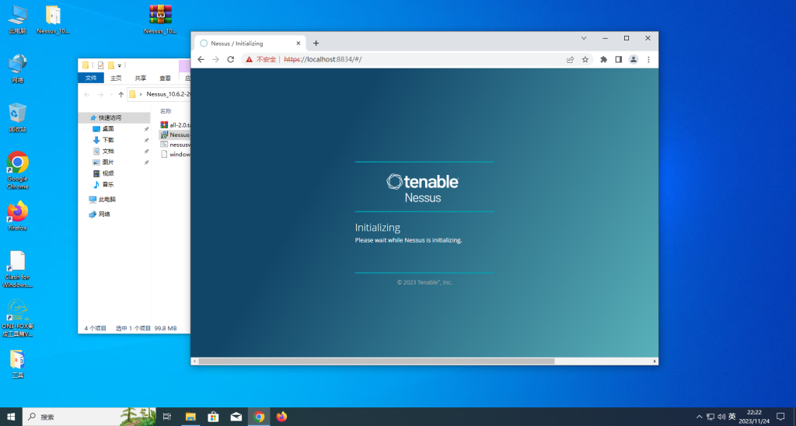Open the 主页 ribbon tab in Explorer
The width and height of the screenshot is (796, 426).
point(116,78)
